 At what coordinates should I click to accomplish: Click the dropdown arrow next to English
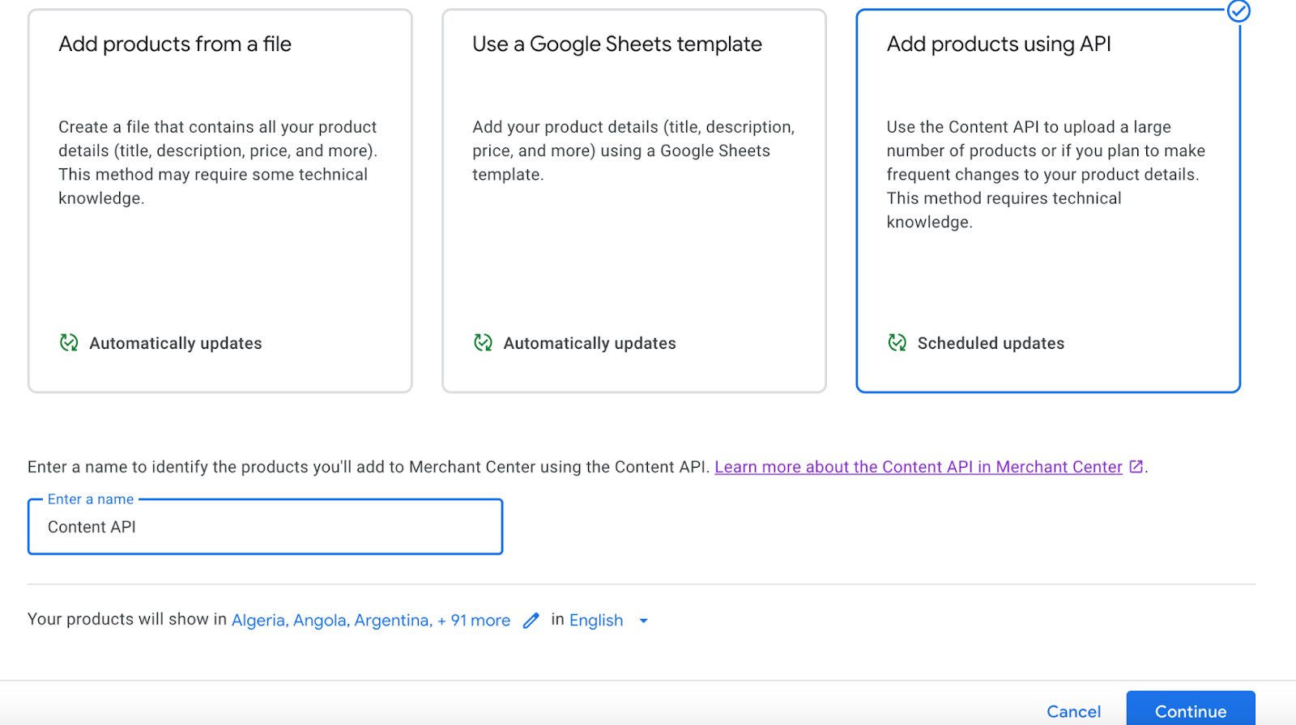point(644,621)
